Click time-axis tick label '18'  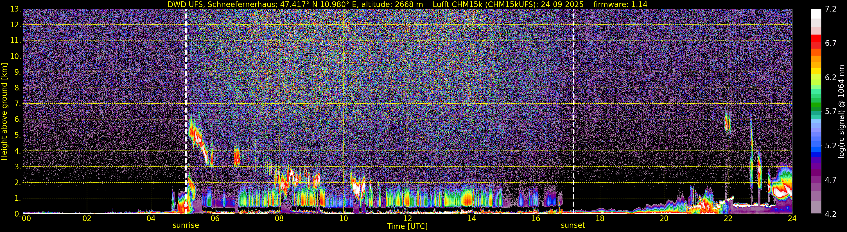(600, 219)
